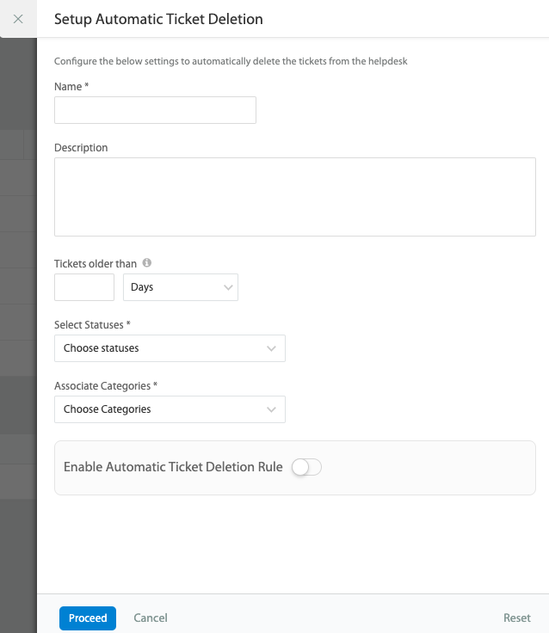Click the Cancel link

(x=151, y=618)
